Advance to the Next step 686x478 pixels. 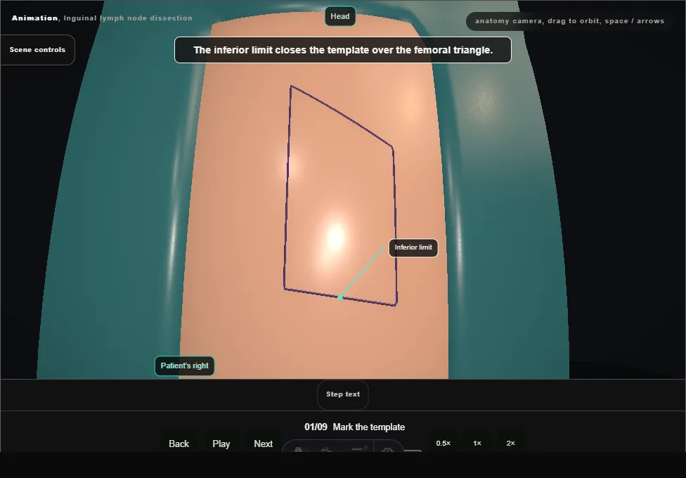[x=264, y=444]
